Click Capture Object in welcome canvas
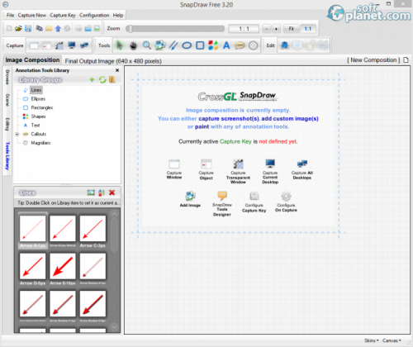Image resolution: width=413 pixels, height=347 pixels. [x=206, y=169]
